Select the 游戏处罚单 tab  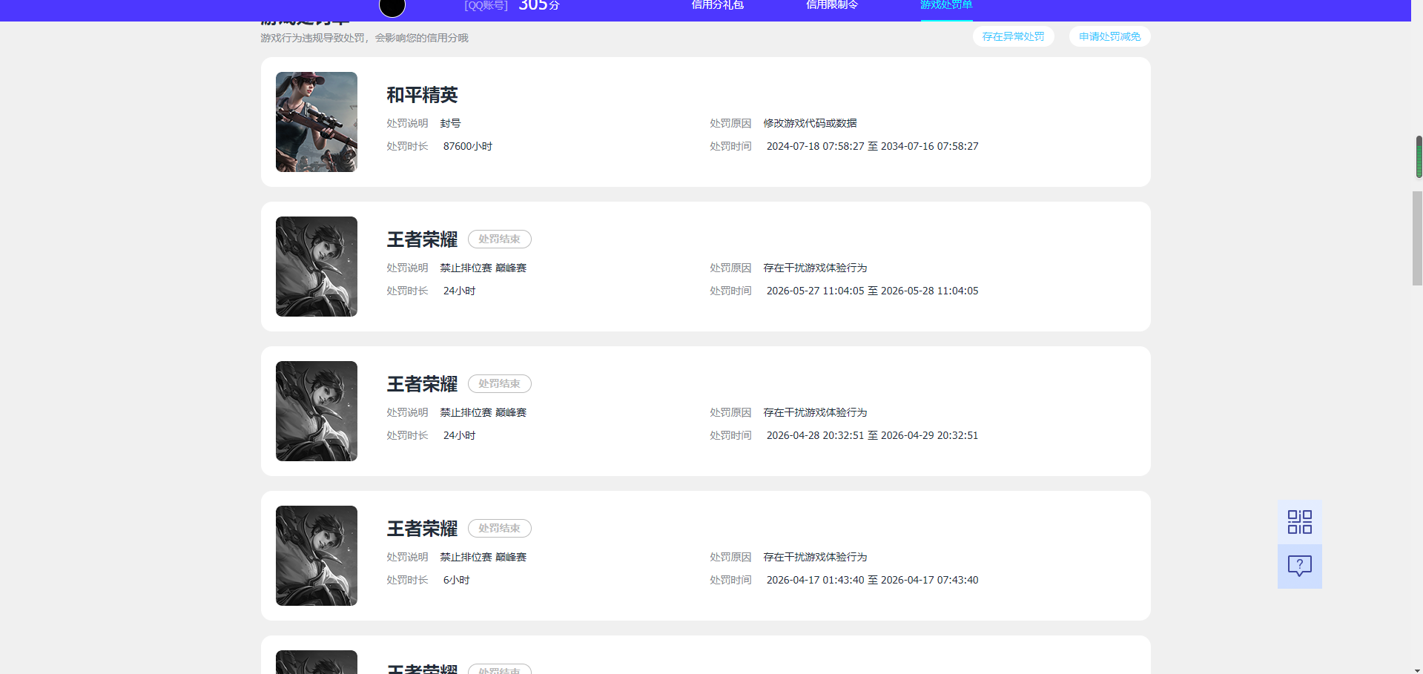(946, 5)
